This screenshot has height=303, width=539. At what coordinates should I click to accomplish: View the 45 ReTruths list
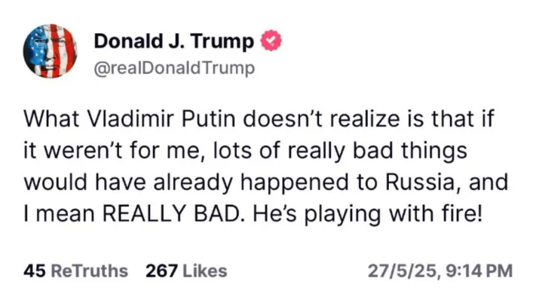click(75, 271)
